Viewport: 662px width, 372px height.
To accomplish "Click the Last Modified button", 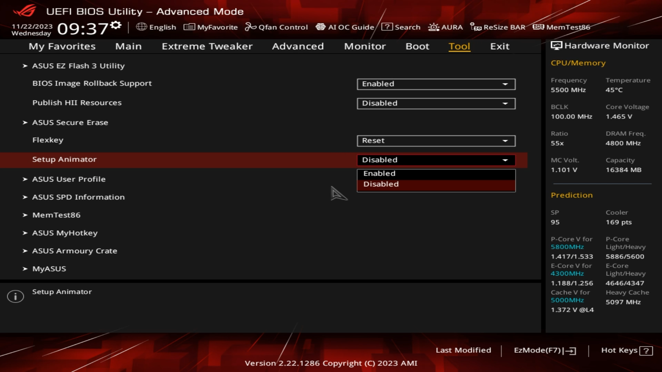I will tap(463, 350).
